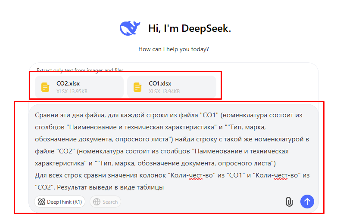The width and height of the screenshot is (337, 220).
Task: Click the "XLSX 13.95KB" size label
Action: pos(72,92)
